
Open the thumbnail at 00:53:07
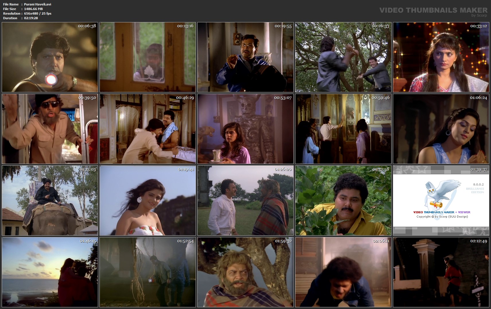point(246,129)
